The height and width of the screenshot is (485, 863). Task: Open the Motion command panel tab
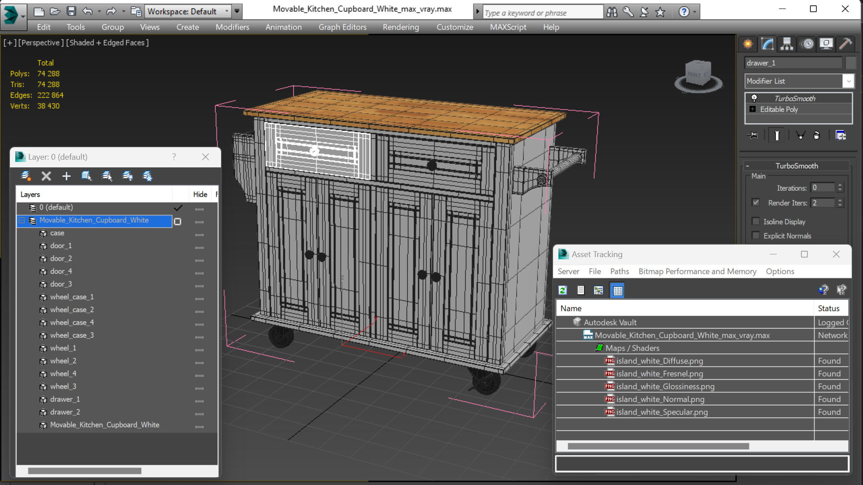pos(807,44)
